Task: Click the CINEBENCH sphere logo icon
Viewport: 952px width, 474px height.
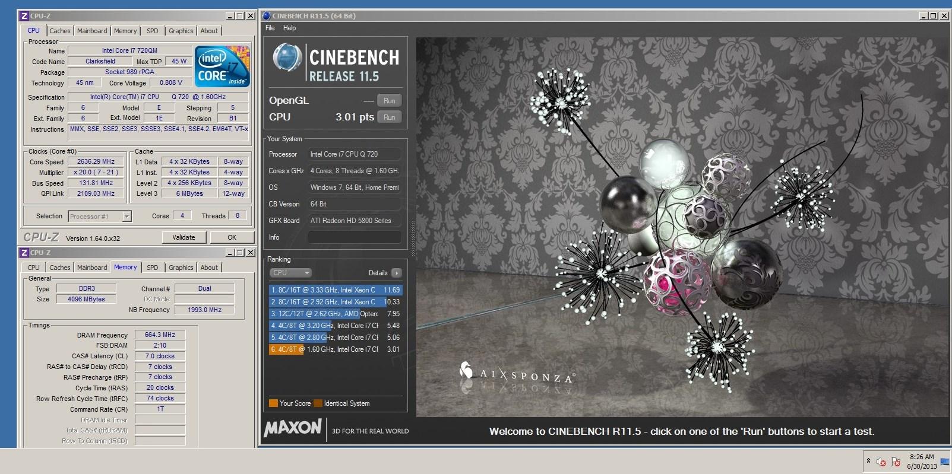Action: click(x=287, y=59)
